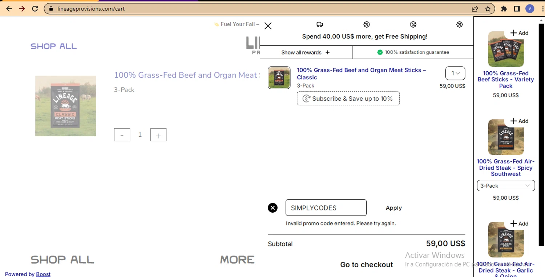Add Grass-Fed Beef Sticks Variety Pack
The width and height of the screenshot is (545, 277).
point(519,33)
